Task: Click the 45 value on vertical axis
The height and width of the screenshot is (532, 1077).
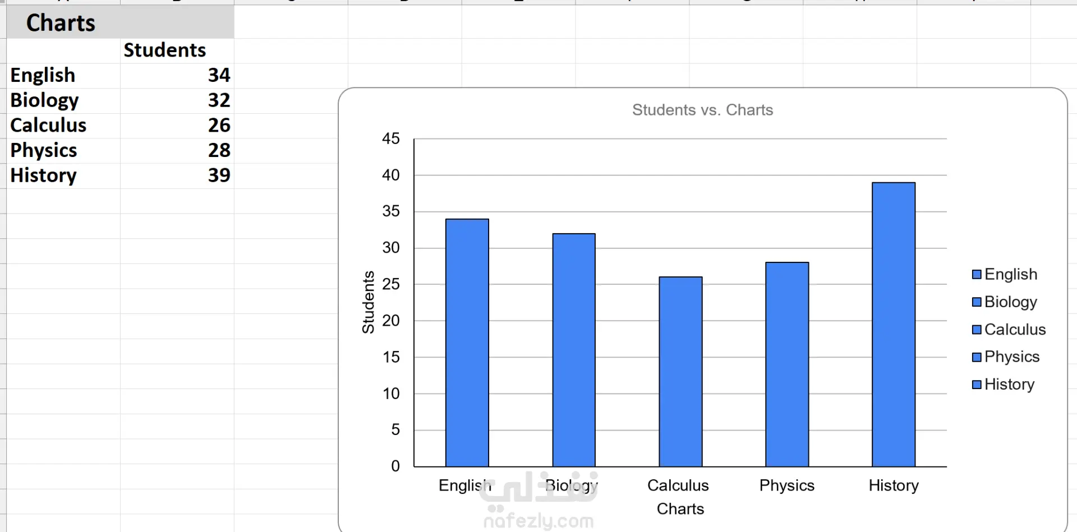Action: coord(391,138)
